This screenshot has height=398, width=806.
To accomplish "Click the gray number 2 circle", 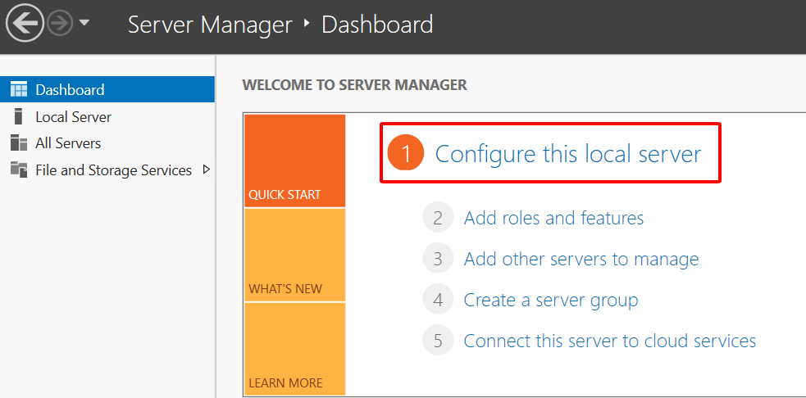I will tap(438, 218).
